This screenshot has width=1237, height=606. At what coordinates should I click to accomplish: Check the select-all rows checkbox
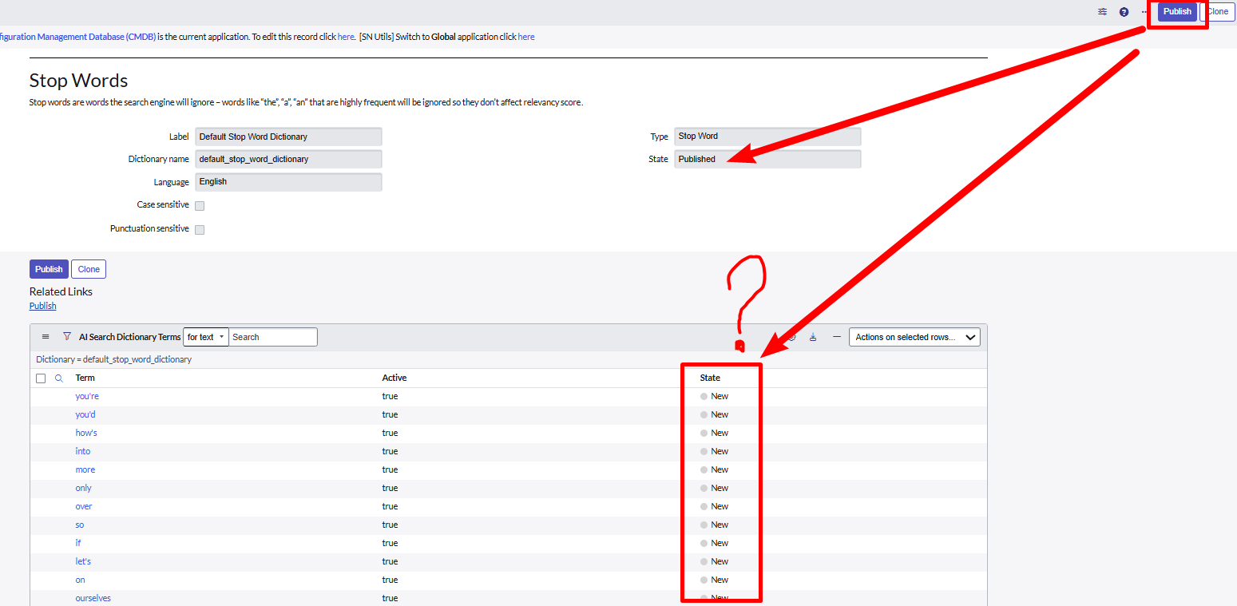41,378
